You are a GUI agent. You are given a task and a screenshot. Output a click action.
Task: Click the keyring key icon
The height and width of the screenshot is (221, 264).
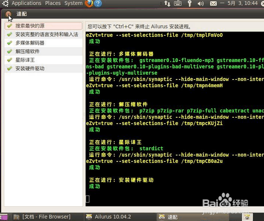tap(190, 3)
